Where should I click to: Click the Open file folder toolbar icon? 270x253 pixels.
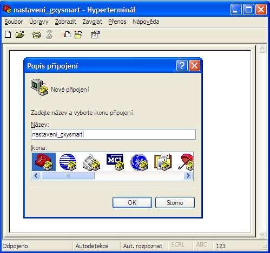point(20,35)
